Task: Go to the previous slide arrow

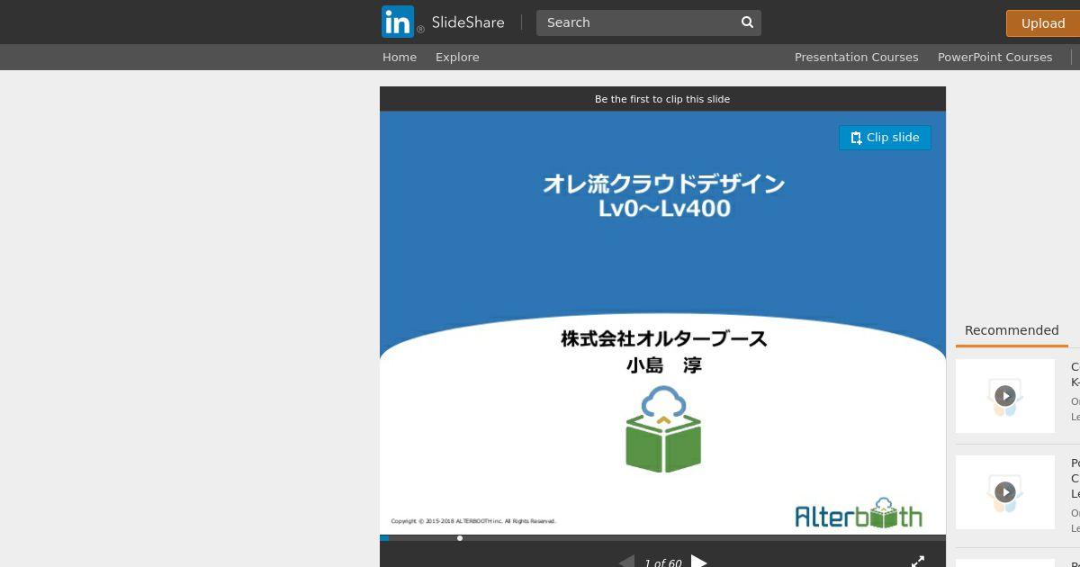Action: (626, 562)
